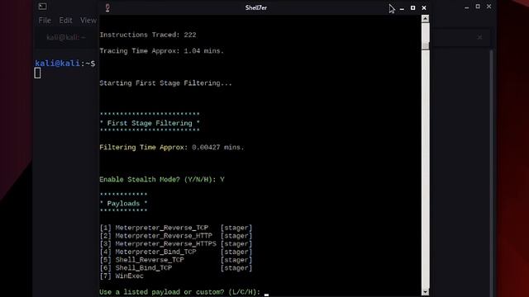
Task: Click the background terminal's block cursor
Action: [37, 73]
